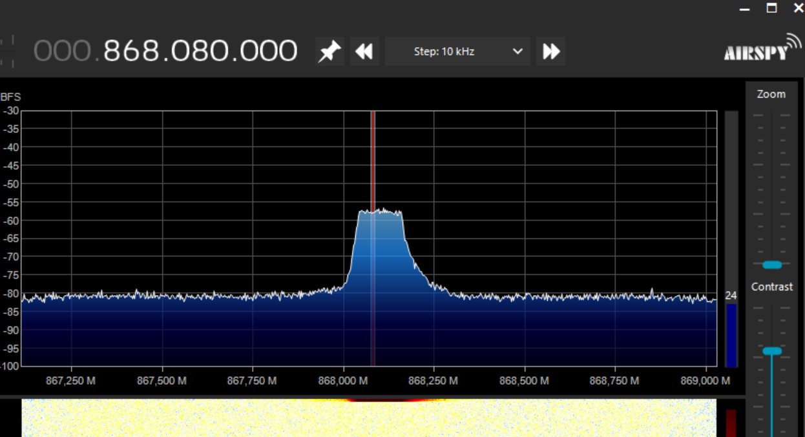Maximize the window
The width and height of the screenshot is (805, 437).
point(771,8)
